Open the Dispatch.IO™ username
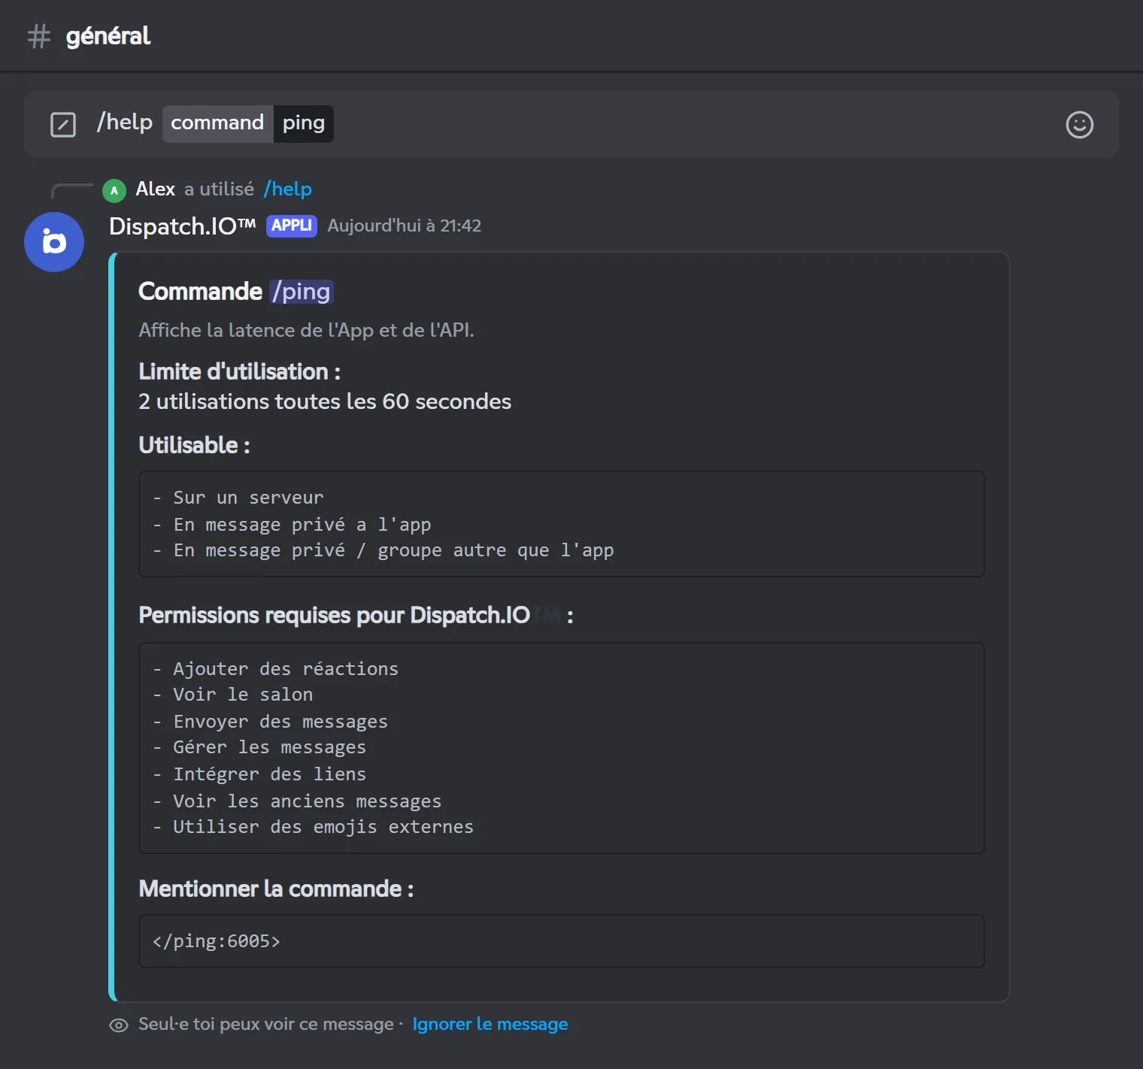This screenshot has height=1069, width=1143. point(183,226)
